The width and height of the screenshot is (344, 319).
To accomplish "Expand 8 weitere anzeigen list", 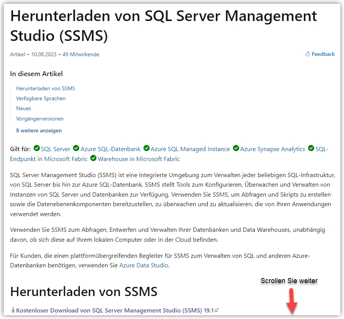I will coord(39,130).
